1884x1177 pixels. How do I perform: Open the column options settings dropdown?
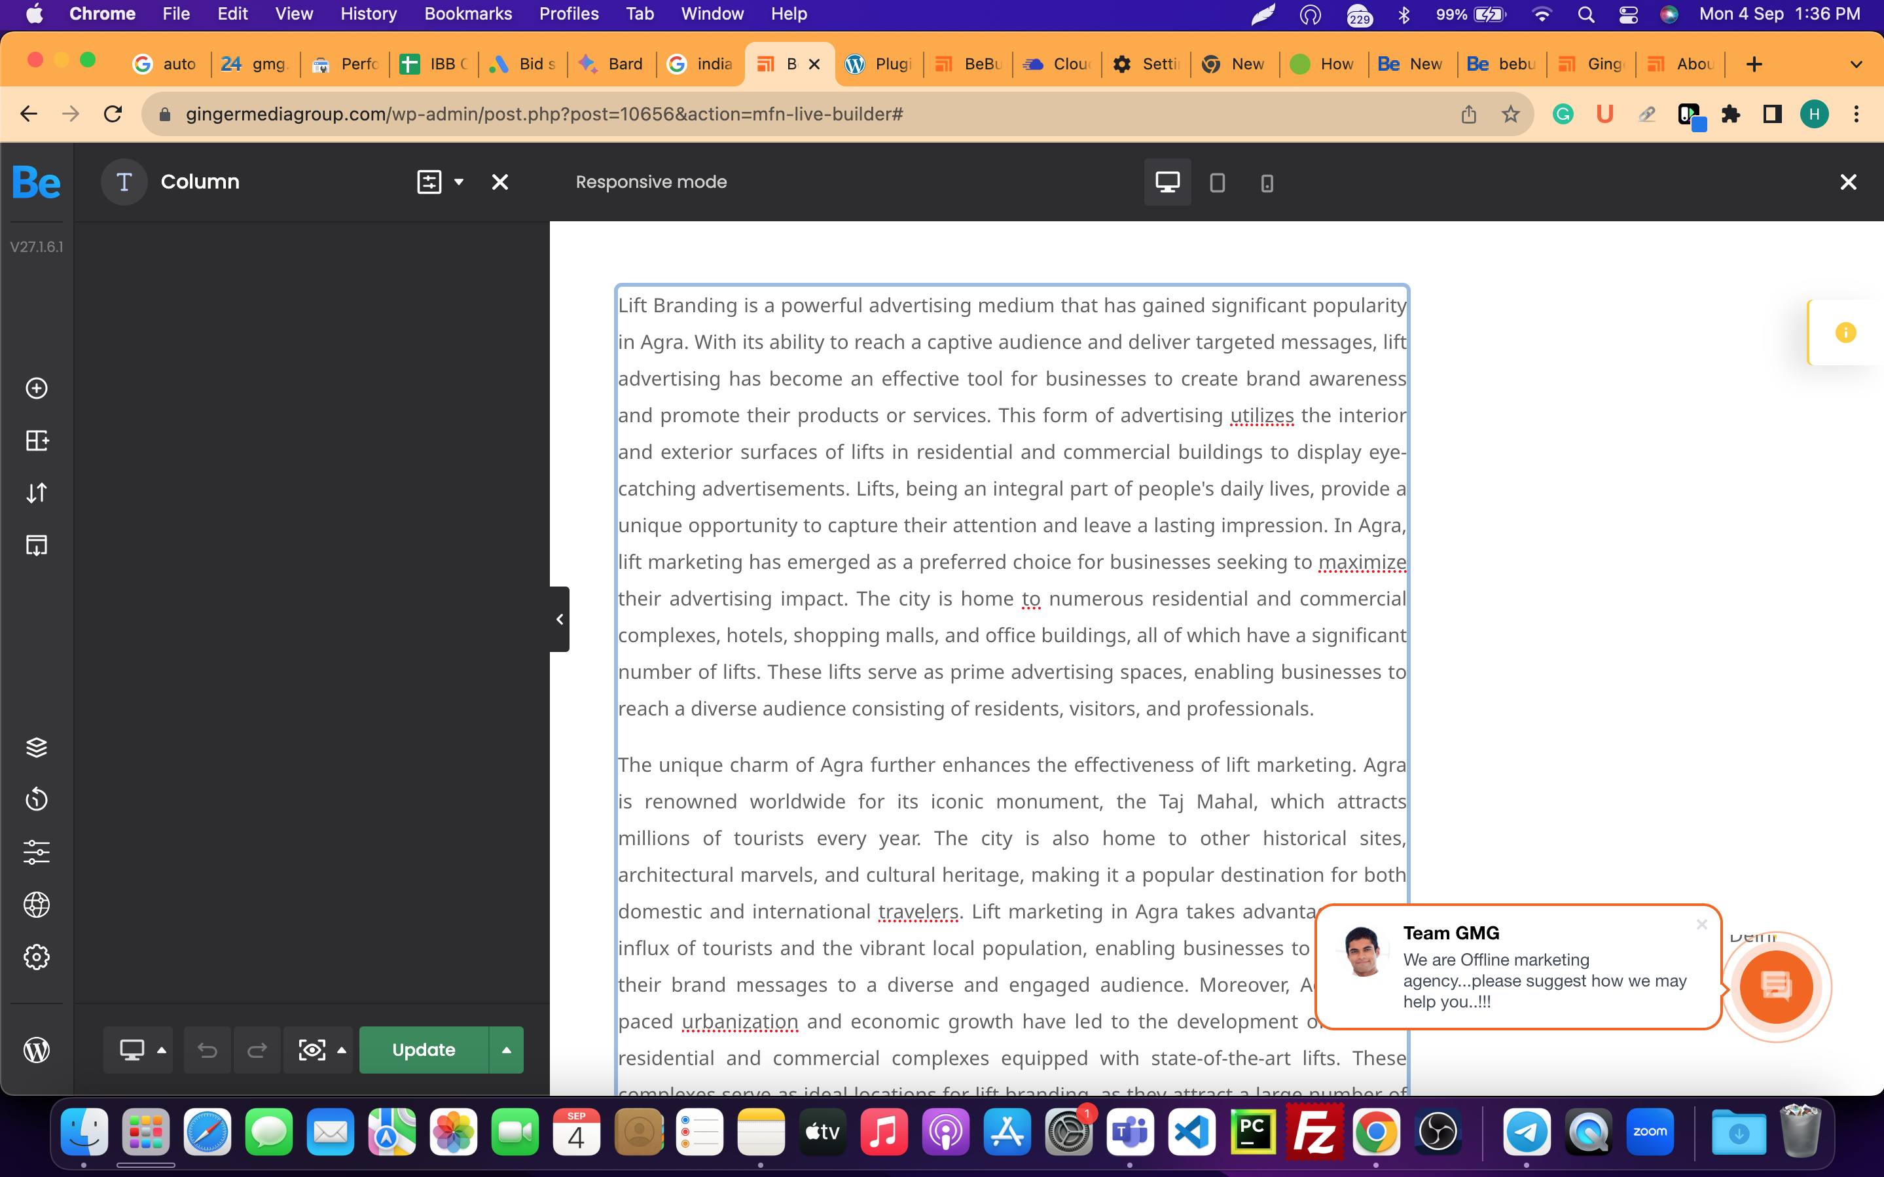(441, 182)
